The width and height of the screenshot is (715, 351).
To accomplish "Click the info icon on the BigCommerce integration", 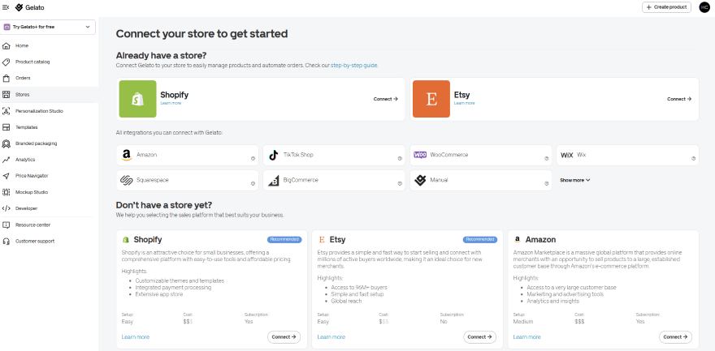I will 400,184.
